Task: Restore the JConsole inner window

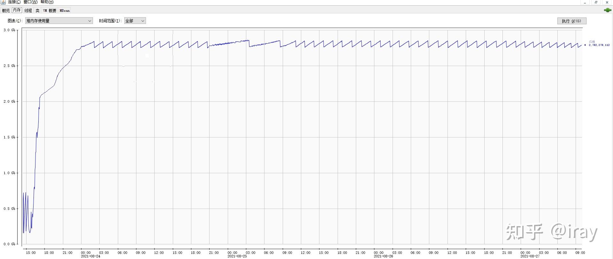Action: pos(596,2)
